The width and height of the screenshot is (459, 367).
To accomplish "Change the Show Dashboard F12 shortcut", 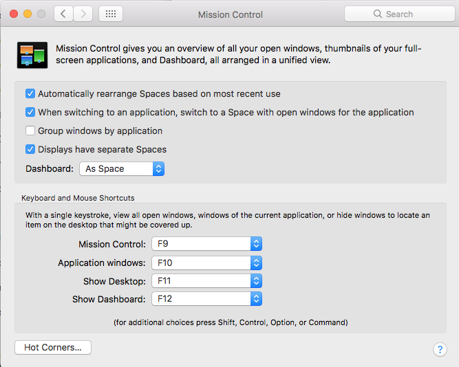I will pyautogui.click(x=206, y=298).
